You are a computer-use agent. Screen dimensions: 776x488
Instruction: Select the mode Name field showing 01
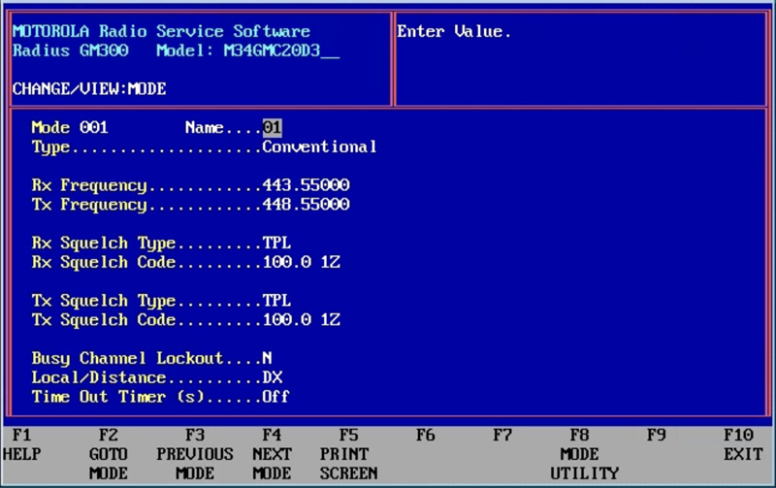272,128
